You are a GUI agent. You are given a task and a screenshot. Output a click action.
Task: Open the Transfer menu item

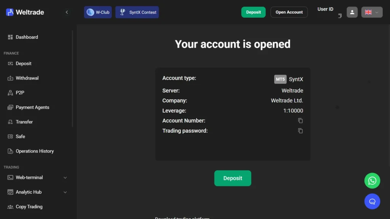24,122
